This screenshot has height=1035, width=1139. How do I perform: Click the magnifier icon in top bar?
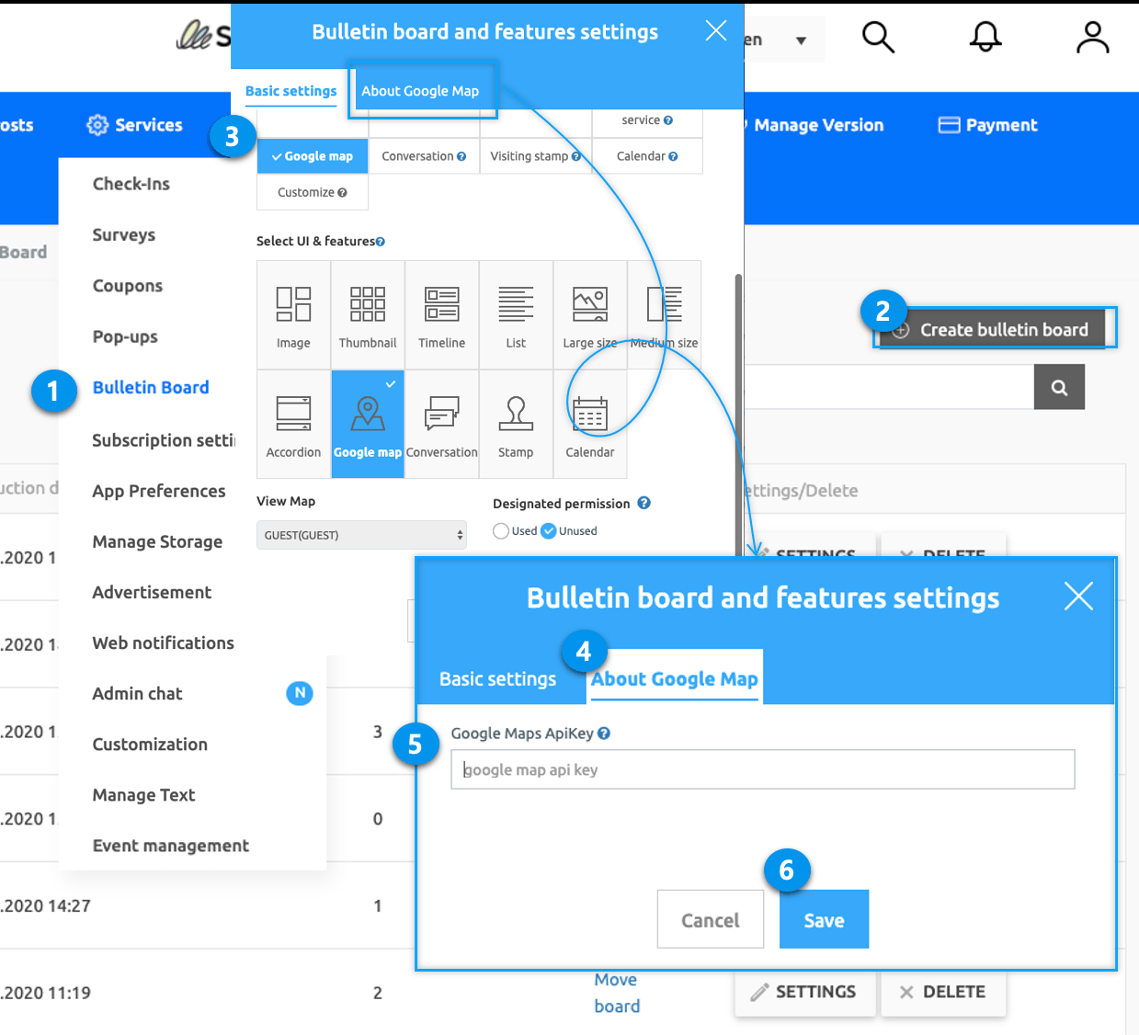(x=878, y=38)
